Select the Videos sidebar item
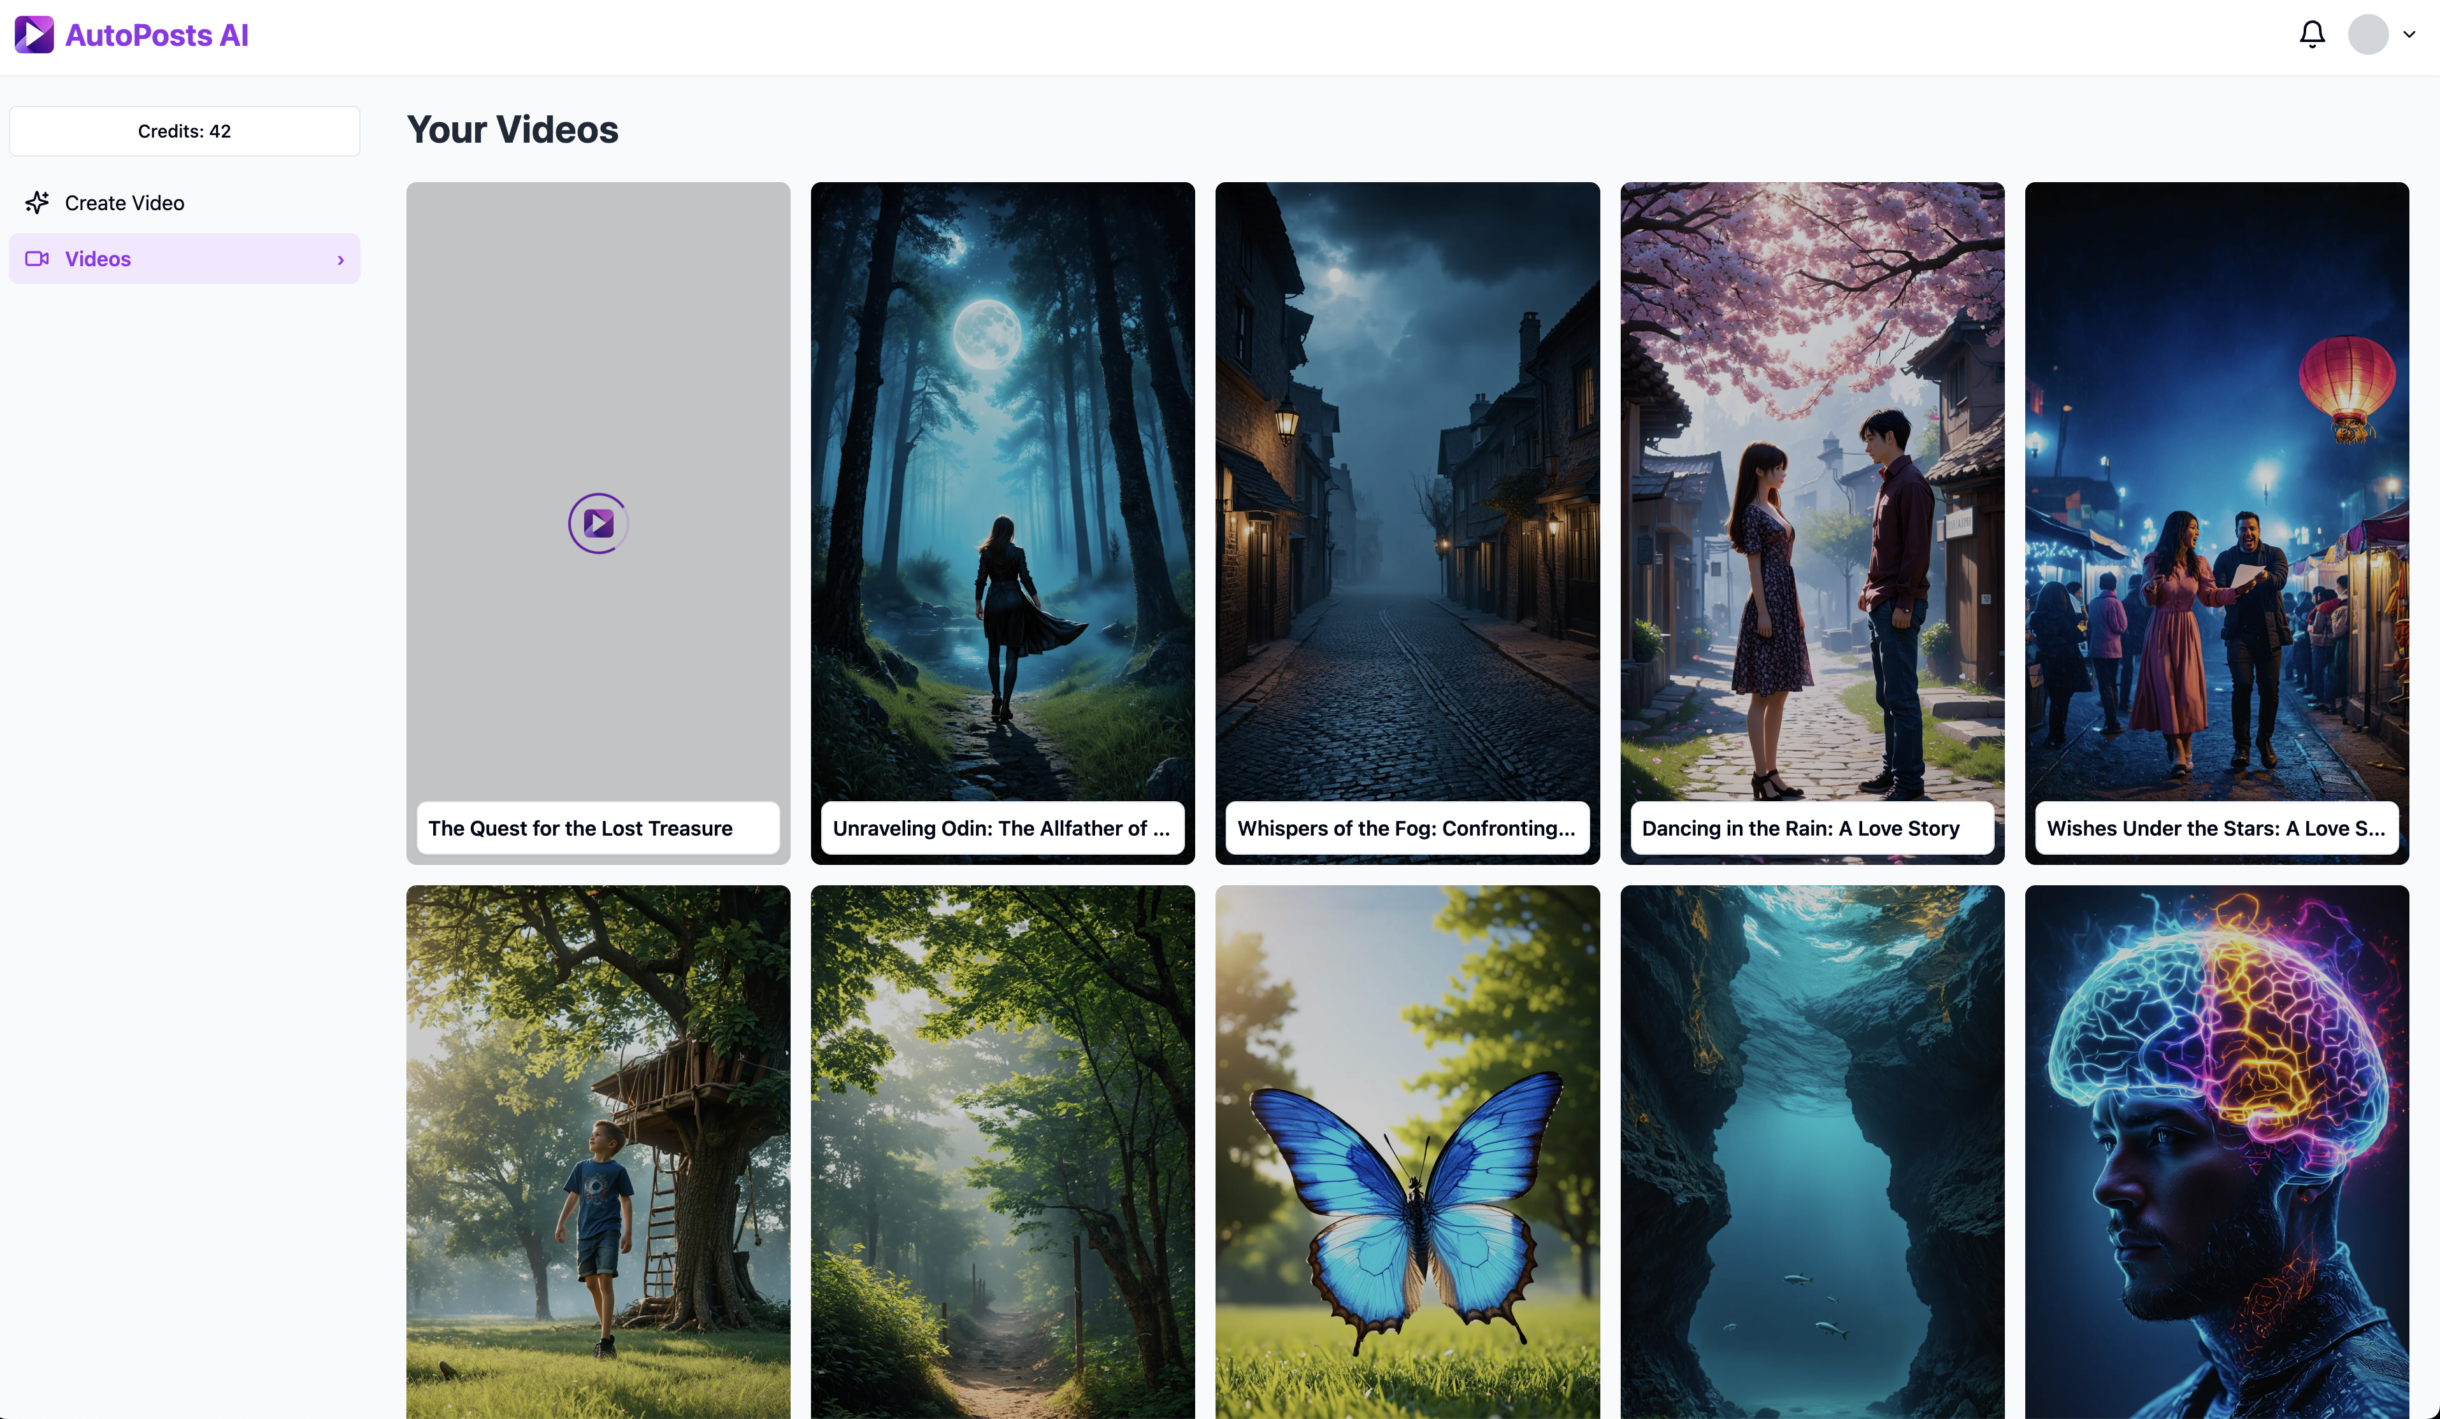2440x1419 pixels. point(184,259)
